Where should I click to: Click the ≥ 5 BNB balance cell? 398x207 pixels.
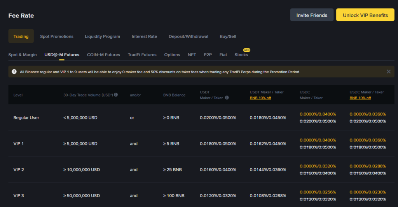[171, 143]
